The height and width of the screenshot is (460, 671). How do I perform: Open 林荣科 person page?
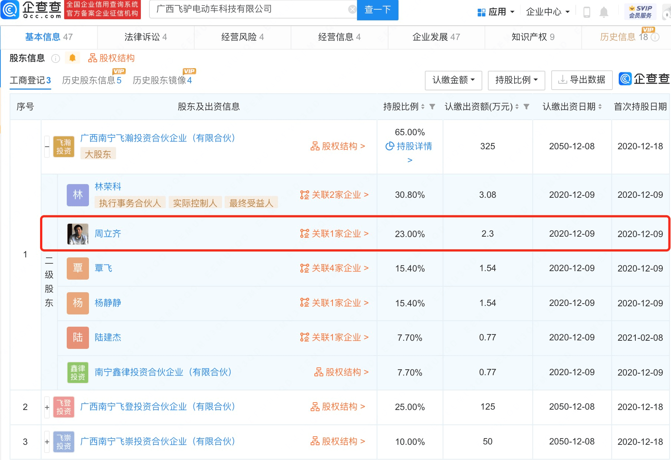(108, 187)
